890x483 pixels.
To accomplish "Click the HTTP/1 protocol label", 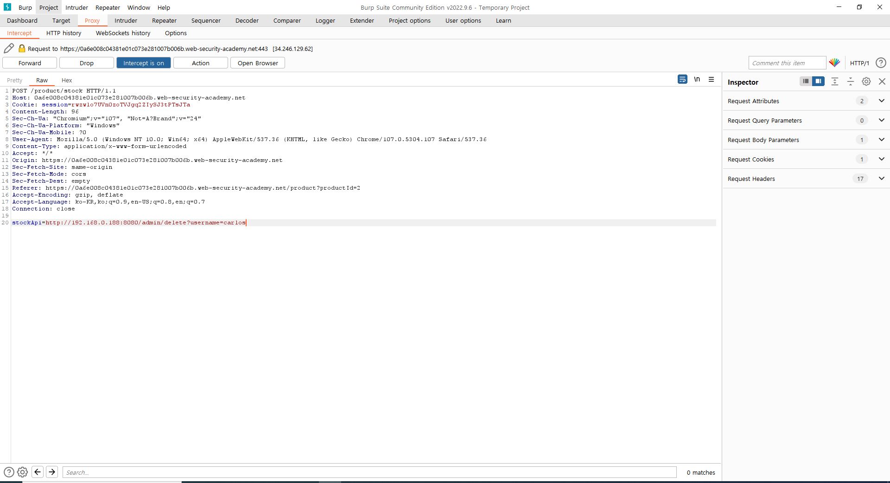I will [x=859, y=63].
